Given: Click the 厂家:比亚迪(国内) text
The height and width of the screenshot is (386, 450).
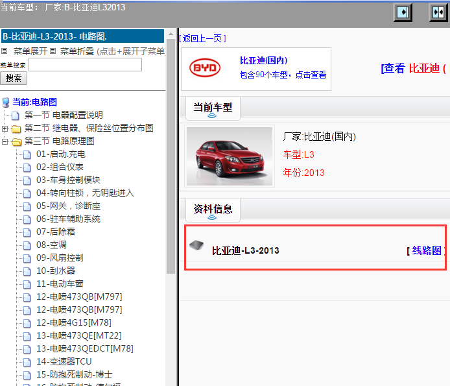Looking at the screenshot, I should click(320, 137).
